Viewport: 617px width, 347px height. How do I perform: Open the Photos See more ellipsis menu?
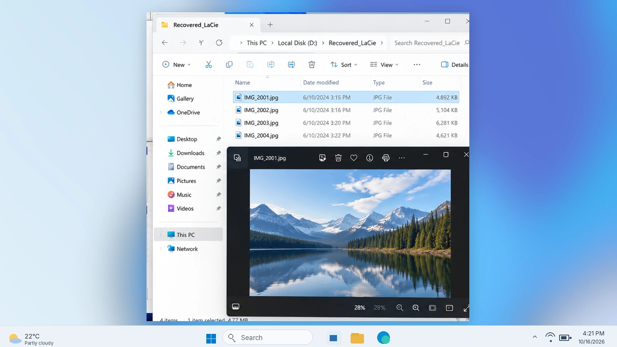[x=402, y=158]
